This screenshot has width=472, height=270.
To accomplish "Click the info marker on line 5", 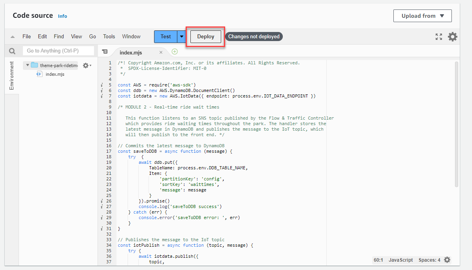I will pos(102,85).
